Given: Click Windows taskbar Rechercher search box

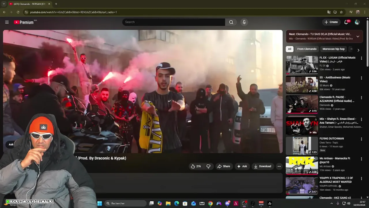Looking at the screenshot, I should tap(125, 203).
